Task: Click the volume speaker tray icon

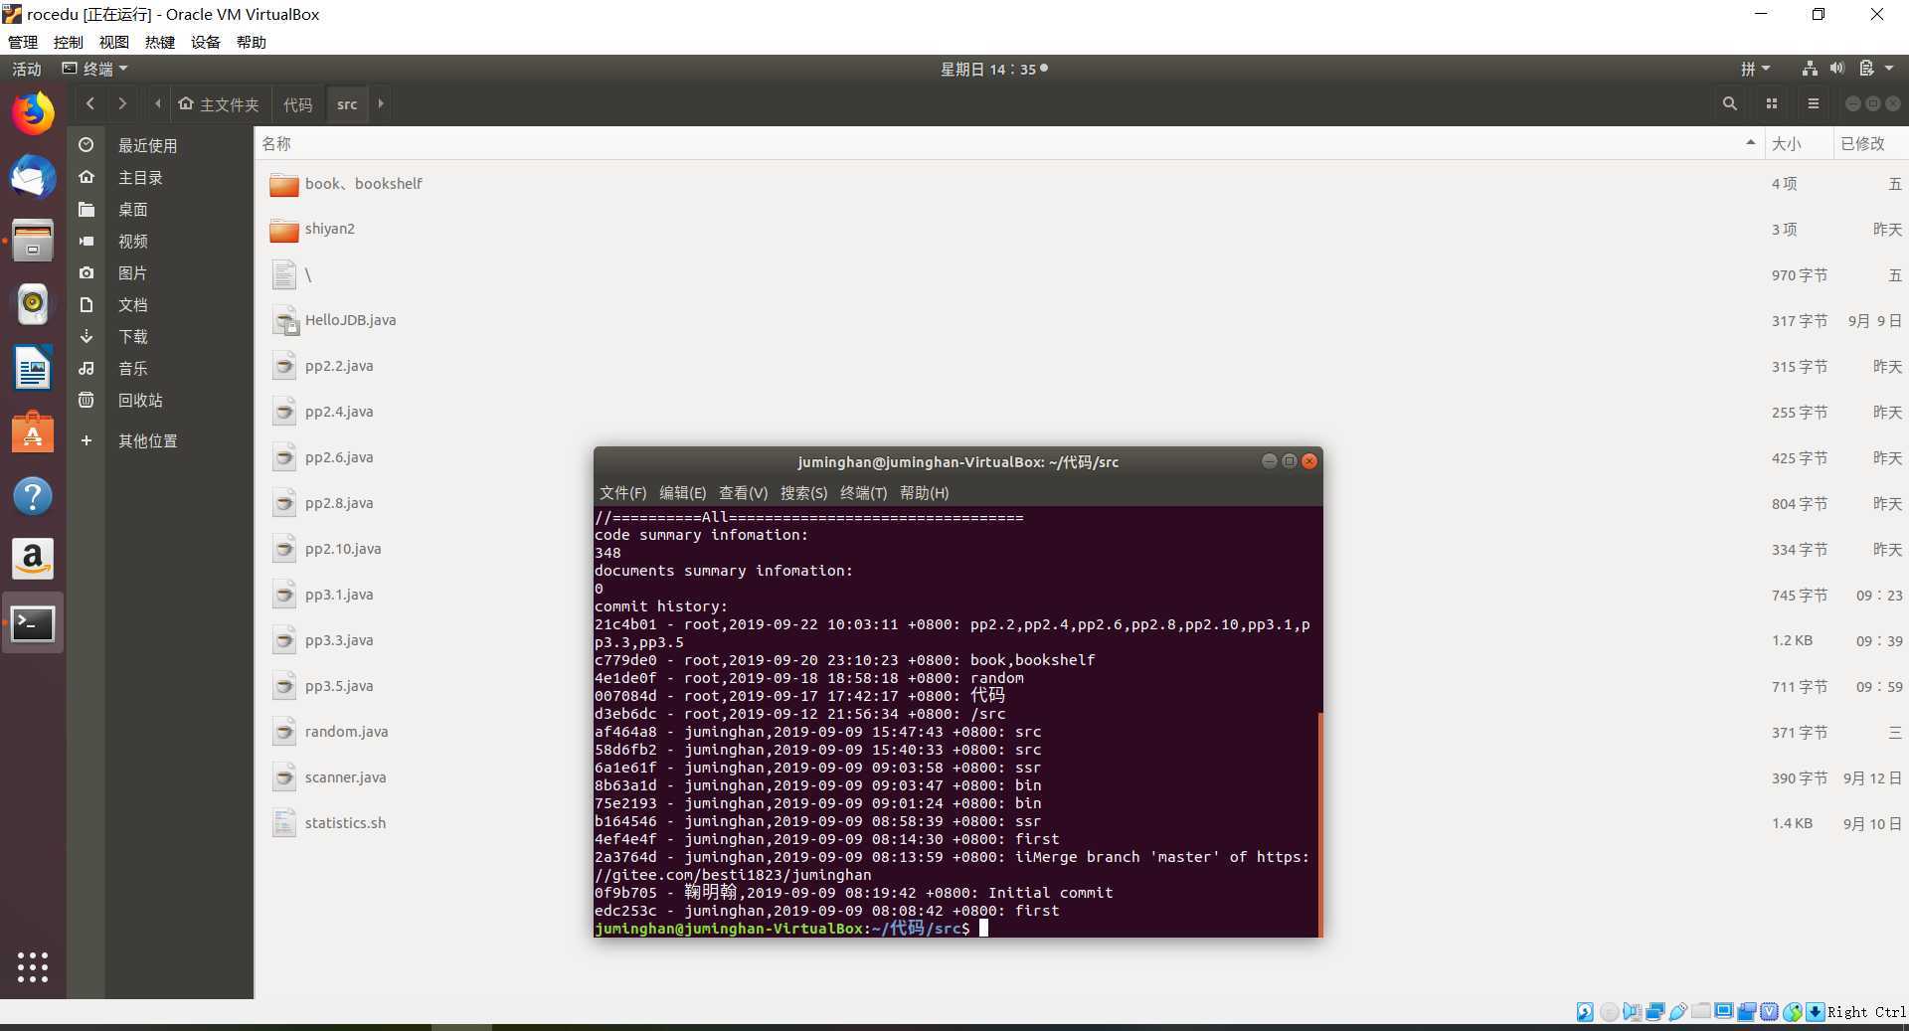Action: [x=1836, y=69]
